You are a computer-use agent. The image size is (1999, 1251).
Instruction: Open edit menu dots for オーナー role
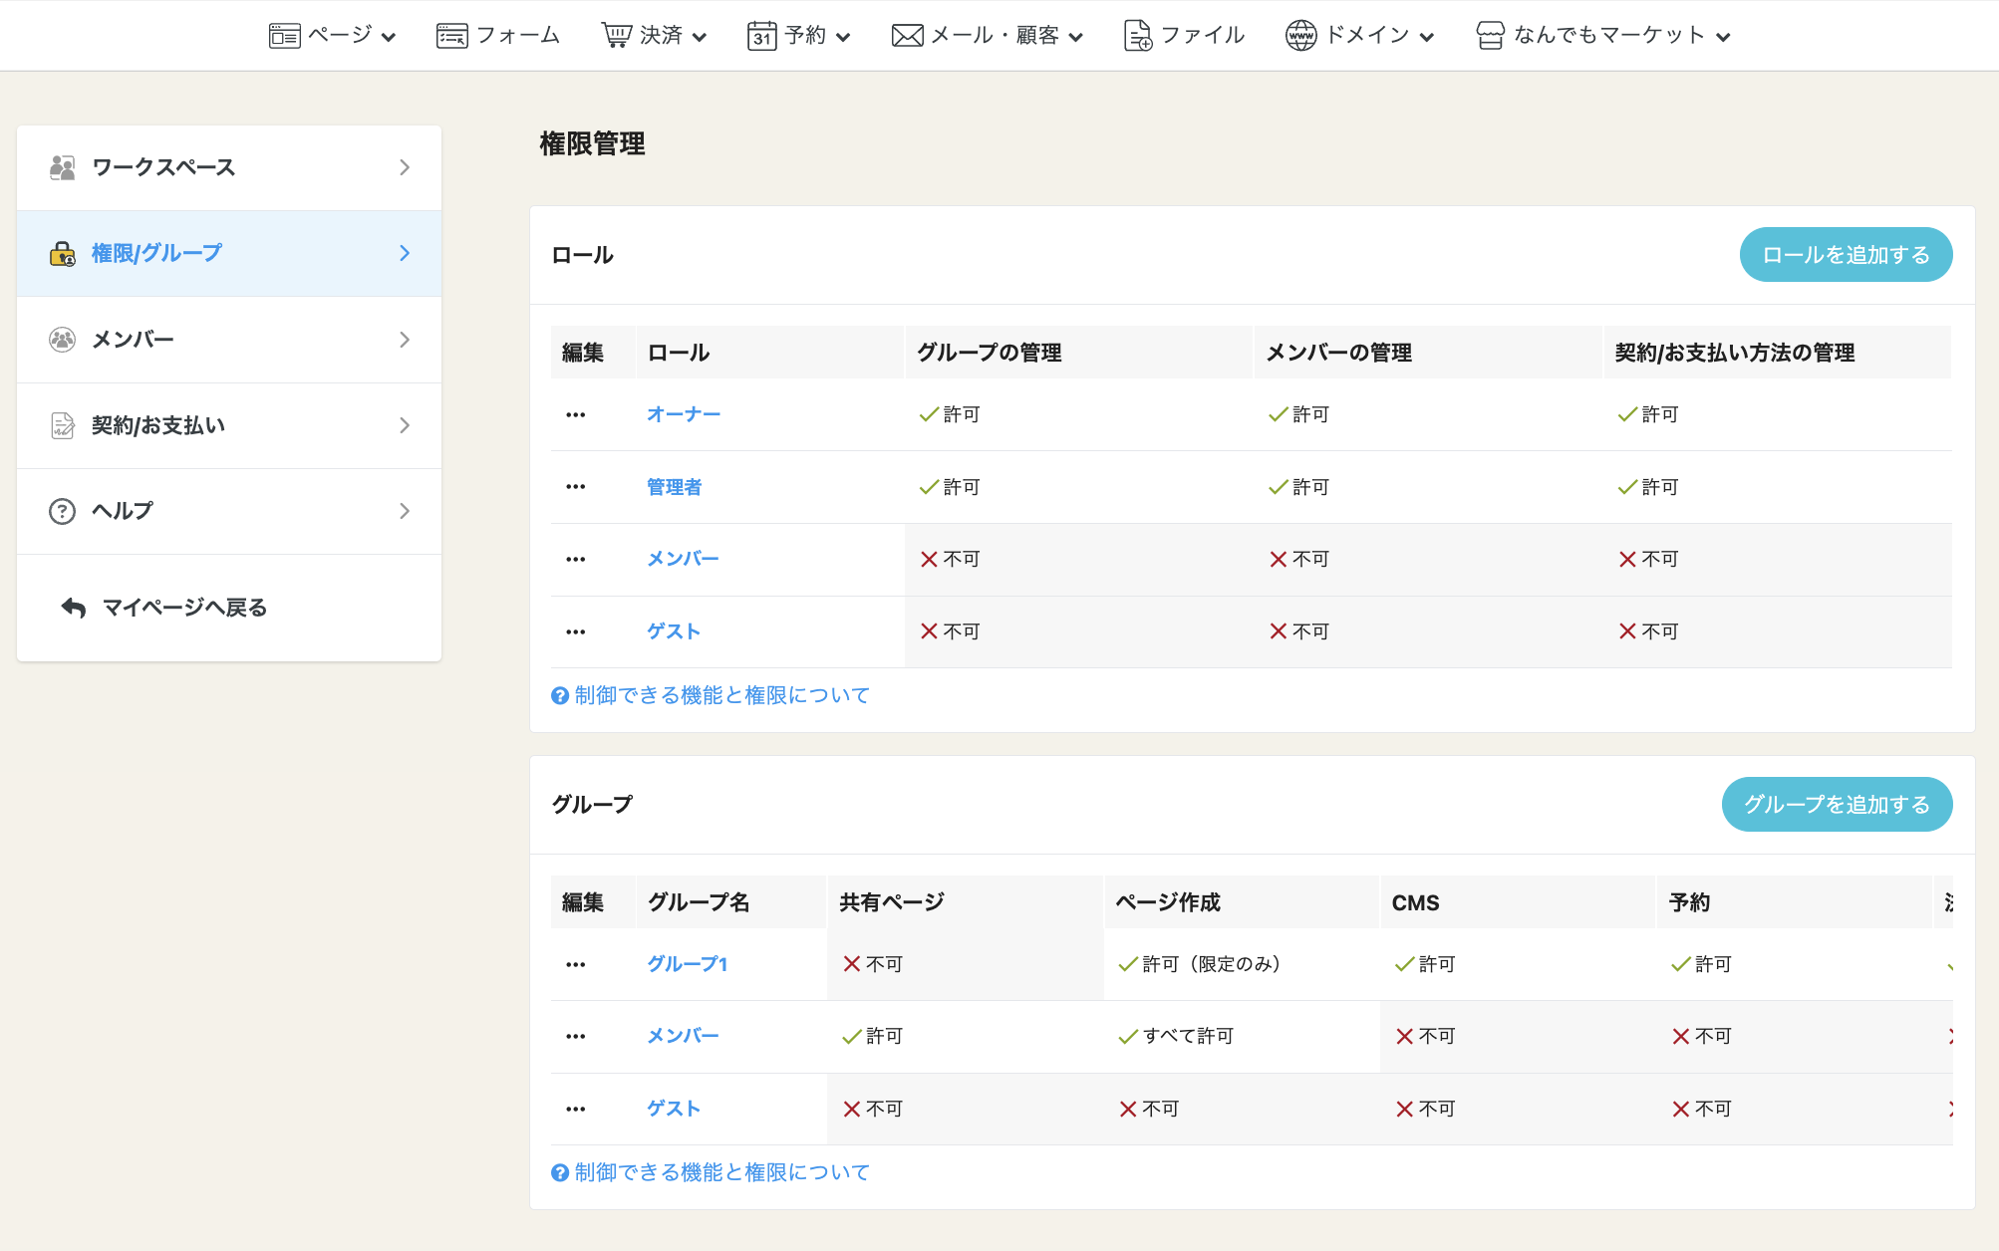click(576, 414)
